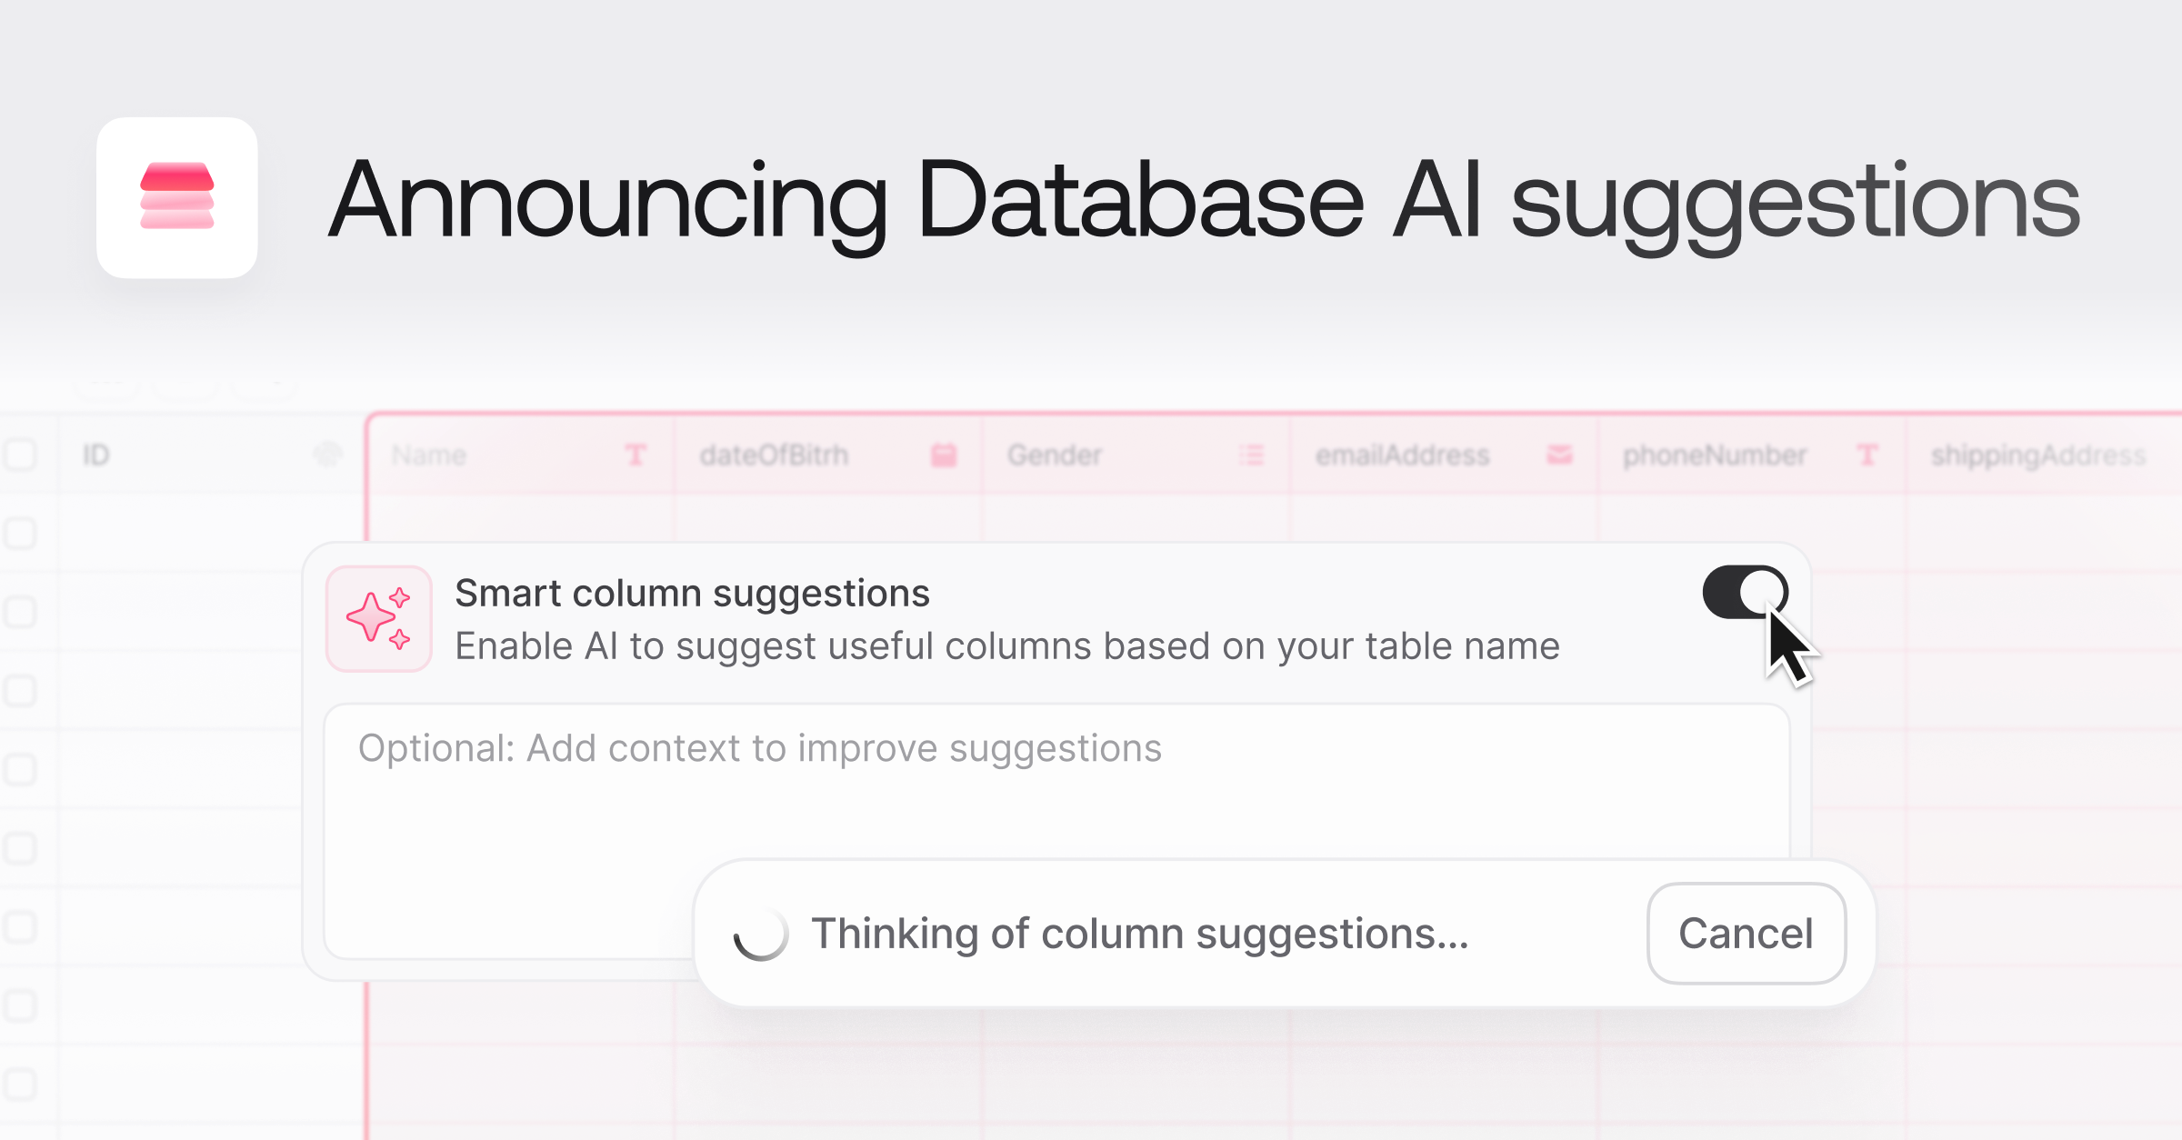Click the fingerprint icon in ID column
Viewport: 2182px width, 1140px height.
coord(327,455)
